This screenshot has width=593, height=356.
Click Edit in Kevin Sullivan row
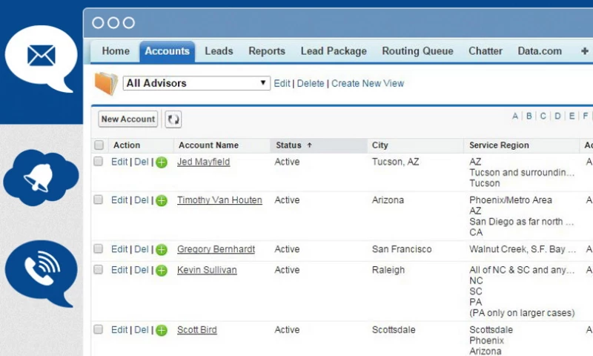[x=119, y=270]
